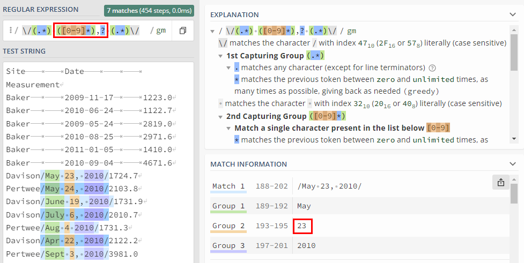Image resolution: width=524 pixels, height=263 pixels.
Task: Select the Group 2 label
Action: click(x=228, y=226)
